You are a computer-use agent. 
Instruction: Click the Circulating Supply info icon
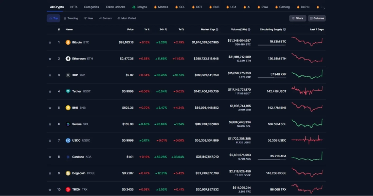click(x=284, y=30)
